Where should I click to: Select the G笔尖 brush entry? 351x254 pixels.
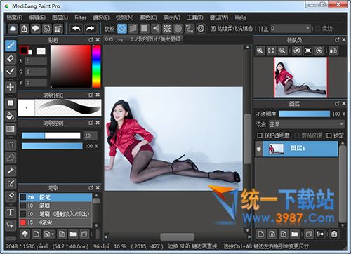55,222
